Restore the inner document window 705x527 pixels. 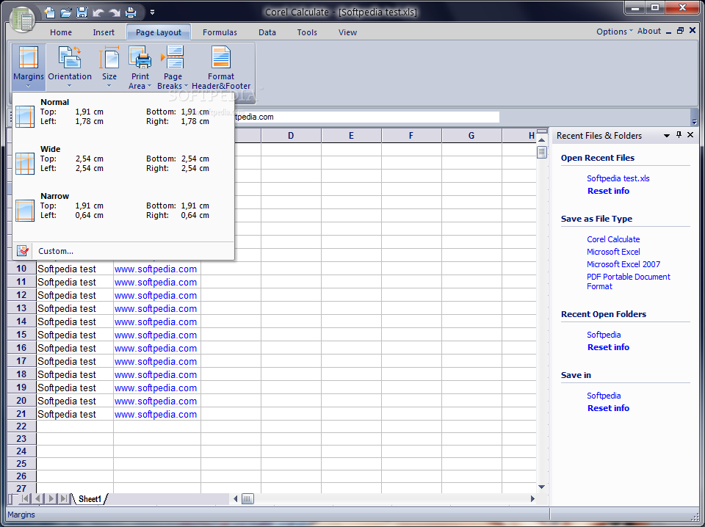[x=680, y=31]
